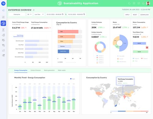
Task: Click the '$ 6.27 M' energy cost value
Action: point(16,28)
